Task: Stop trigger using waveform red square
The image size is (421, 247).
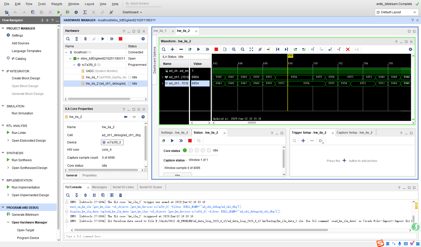Action: pos(216,49)
